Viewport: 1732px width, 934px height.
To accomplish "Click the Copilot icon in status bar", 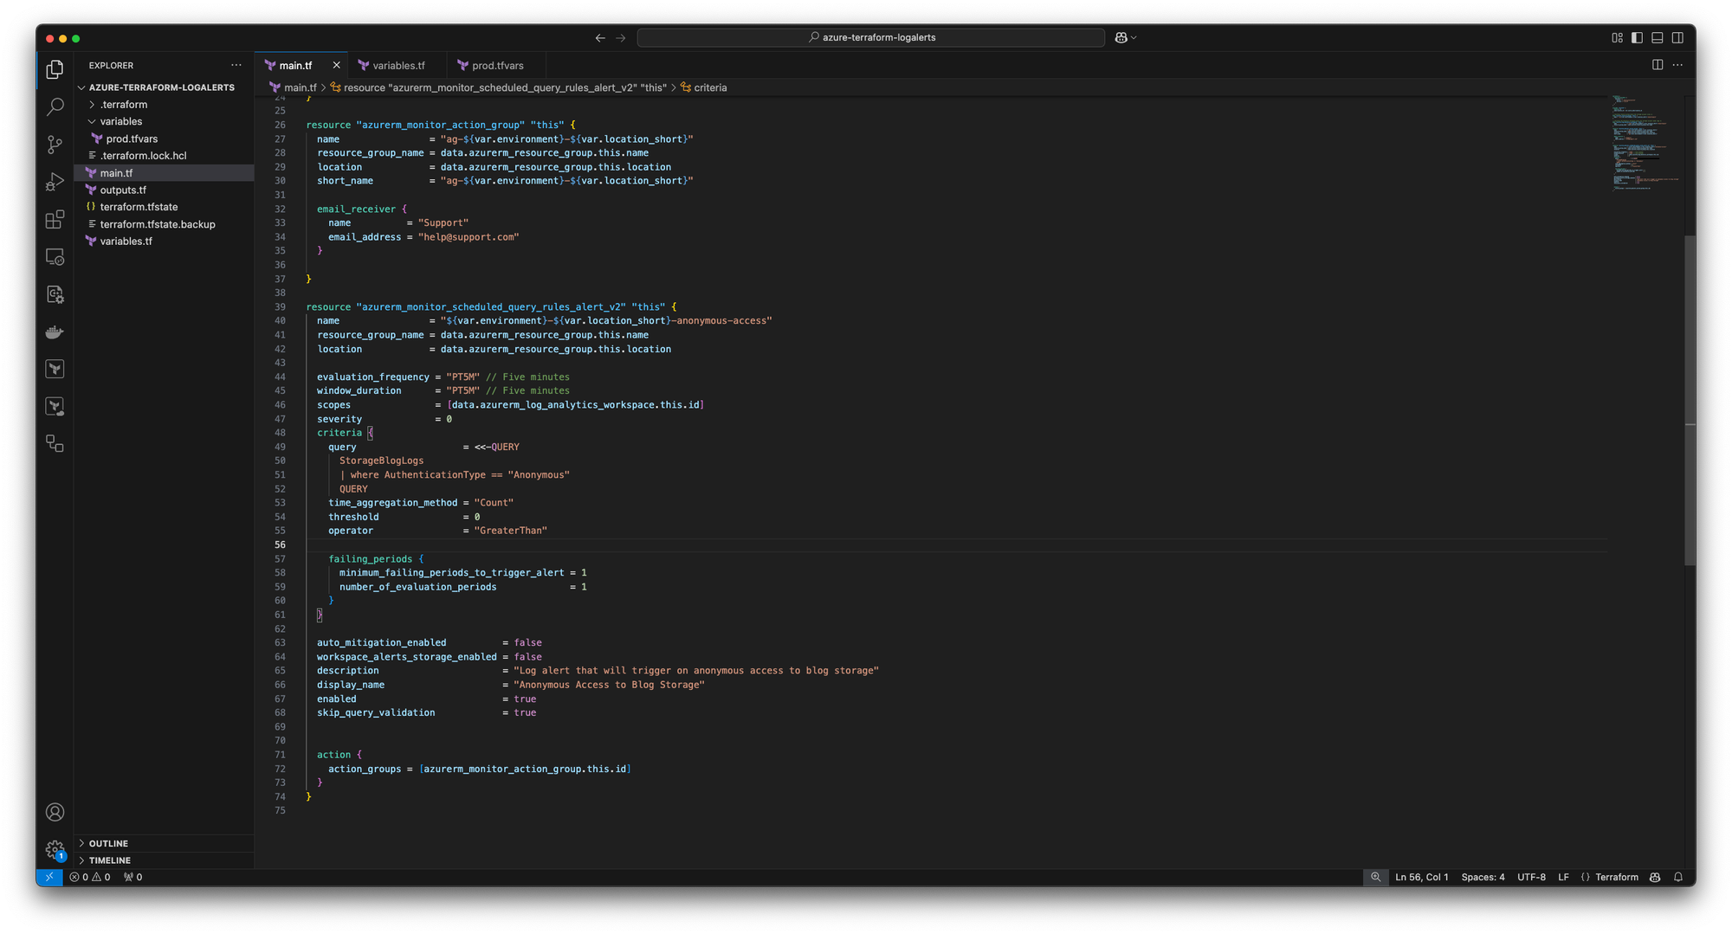I will point(1654,877).
